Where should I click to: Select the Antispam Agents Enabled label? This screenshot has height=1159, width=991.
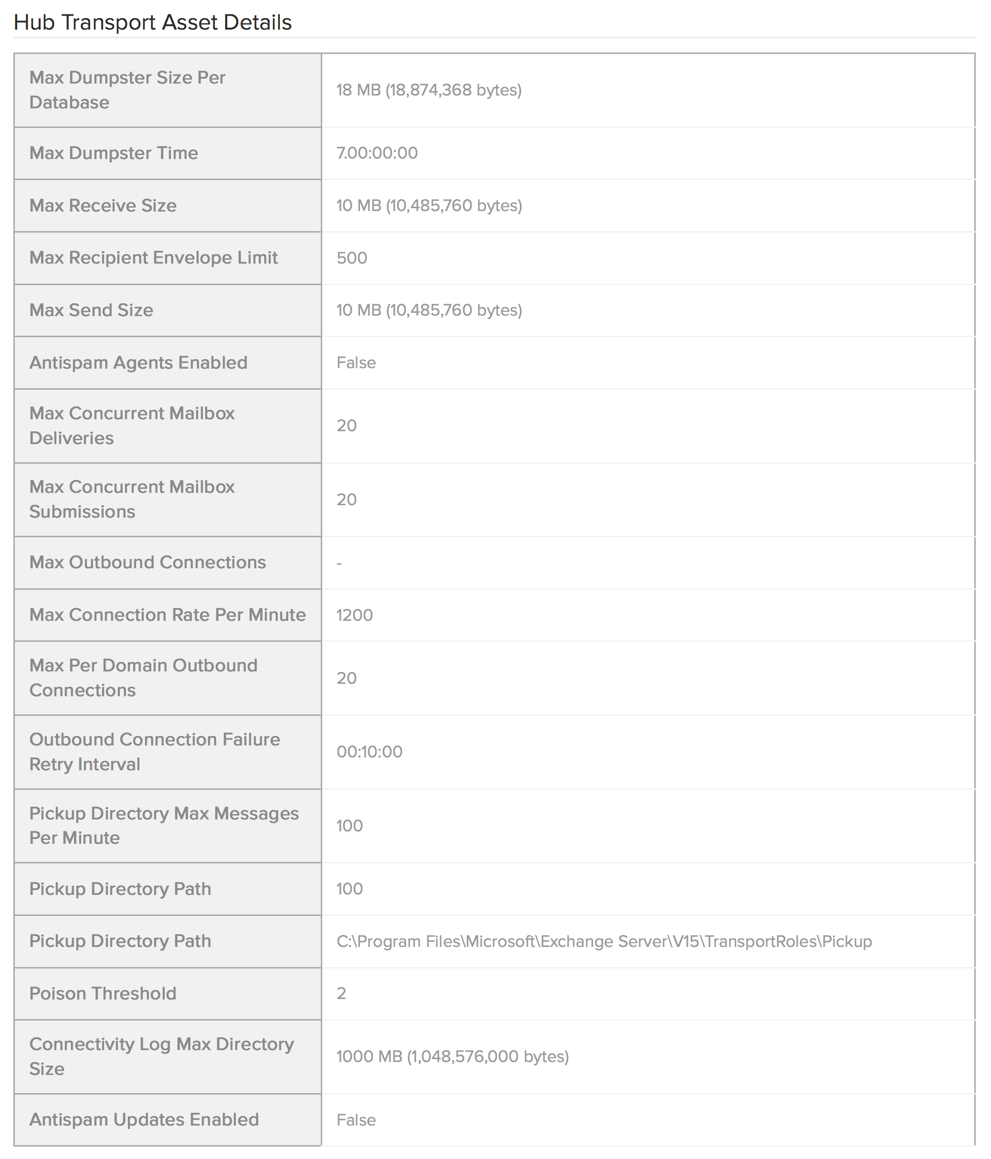(138, 362)
